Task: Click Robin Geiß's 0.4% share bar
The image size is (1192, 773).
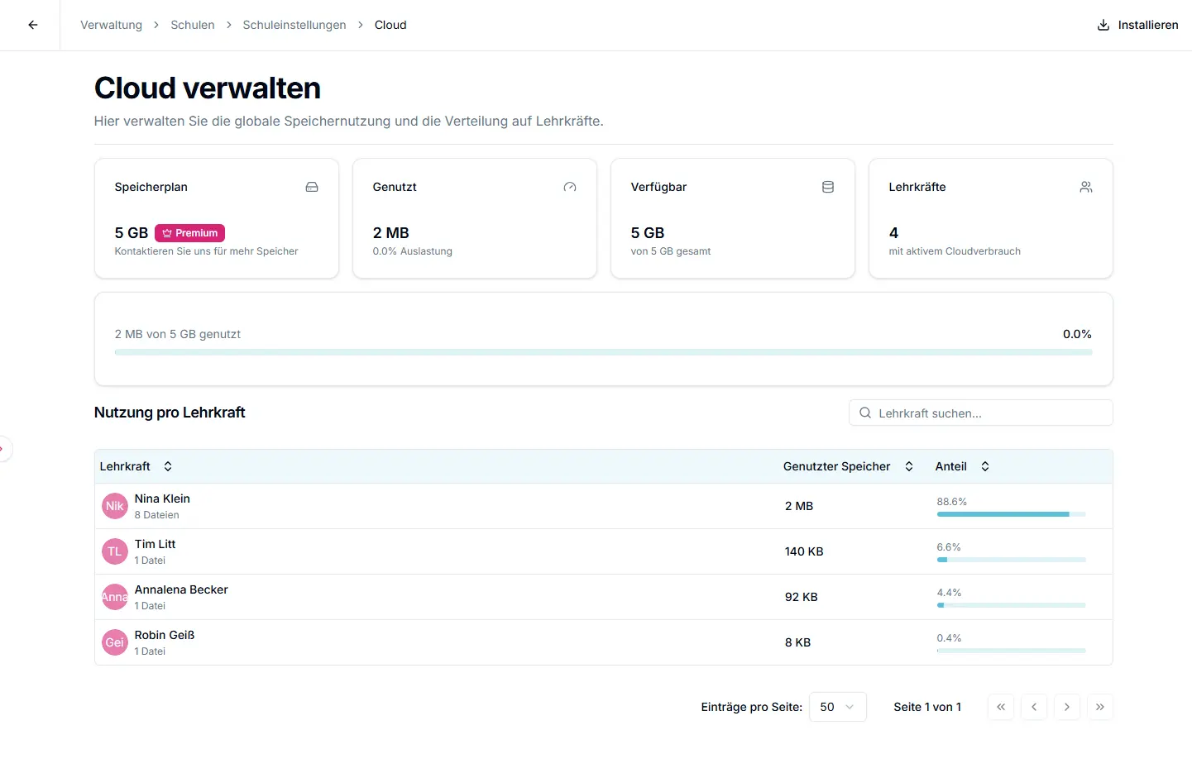Action: [x=1011, y=651]
